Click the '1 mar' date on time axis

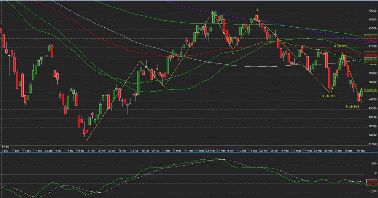pos(166,151)
